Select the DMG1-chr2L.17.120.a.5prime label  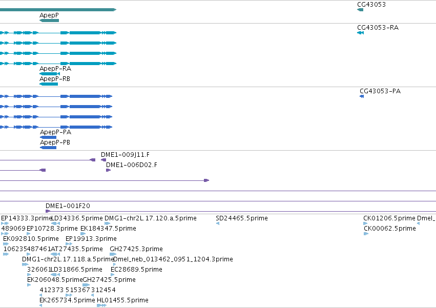point(151,218)
